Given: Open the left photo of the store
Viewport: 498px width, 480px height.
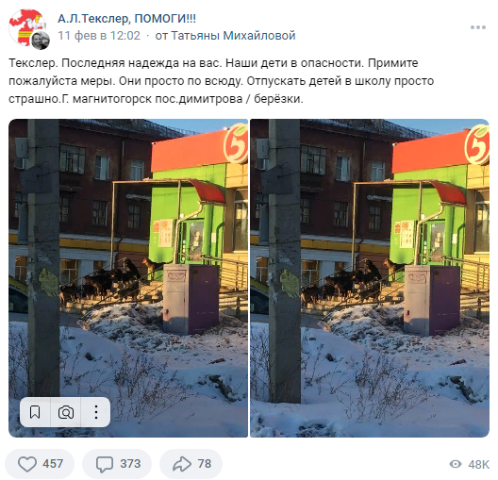Looking at the screenshot, I should (x=128, y=278).
